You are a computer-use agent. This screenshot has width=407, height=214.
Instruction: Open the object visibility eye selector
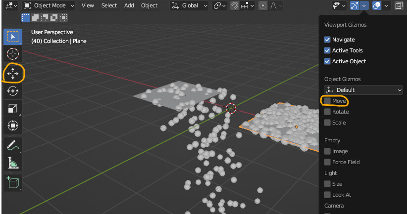(x=339, y=5)
